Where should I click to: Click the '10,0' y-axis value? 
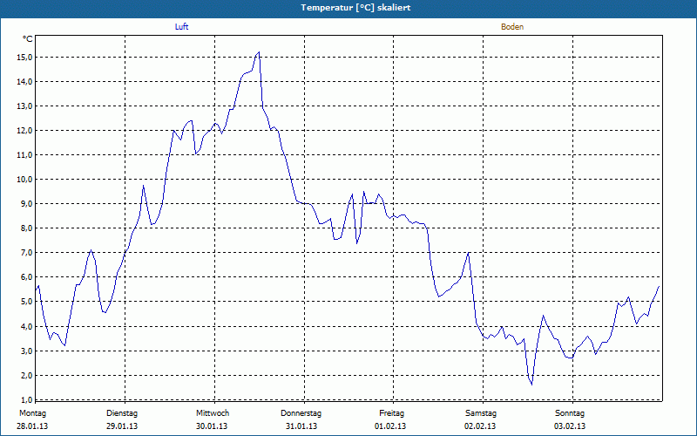click(x=24, y=180)
